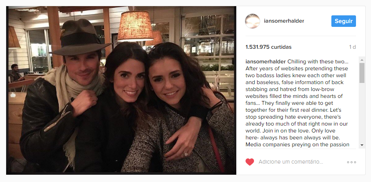
Task: Open the iansomerhalder username in the caption
Action: [266, 62]
